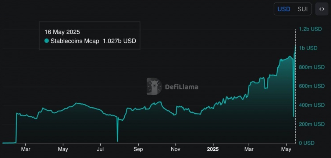Viewport: 331px width, 158px height.
Task: Click the DefiLlama watermark text
Action: pyautogui.click(x=182, y=87)
